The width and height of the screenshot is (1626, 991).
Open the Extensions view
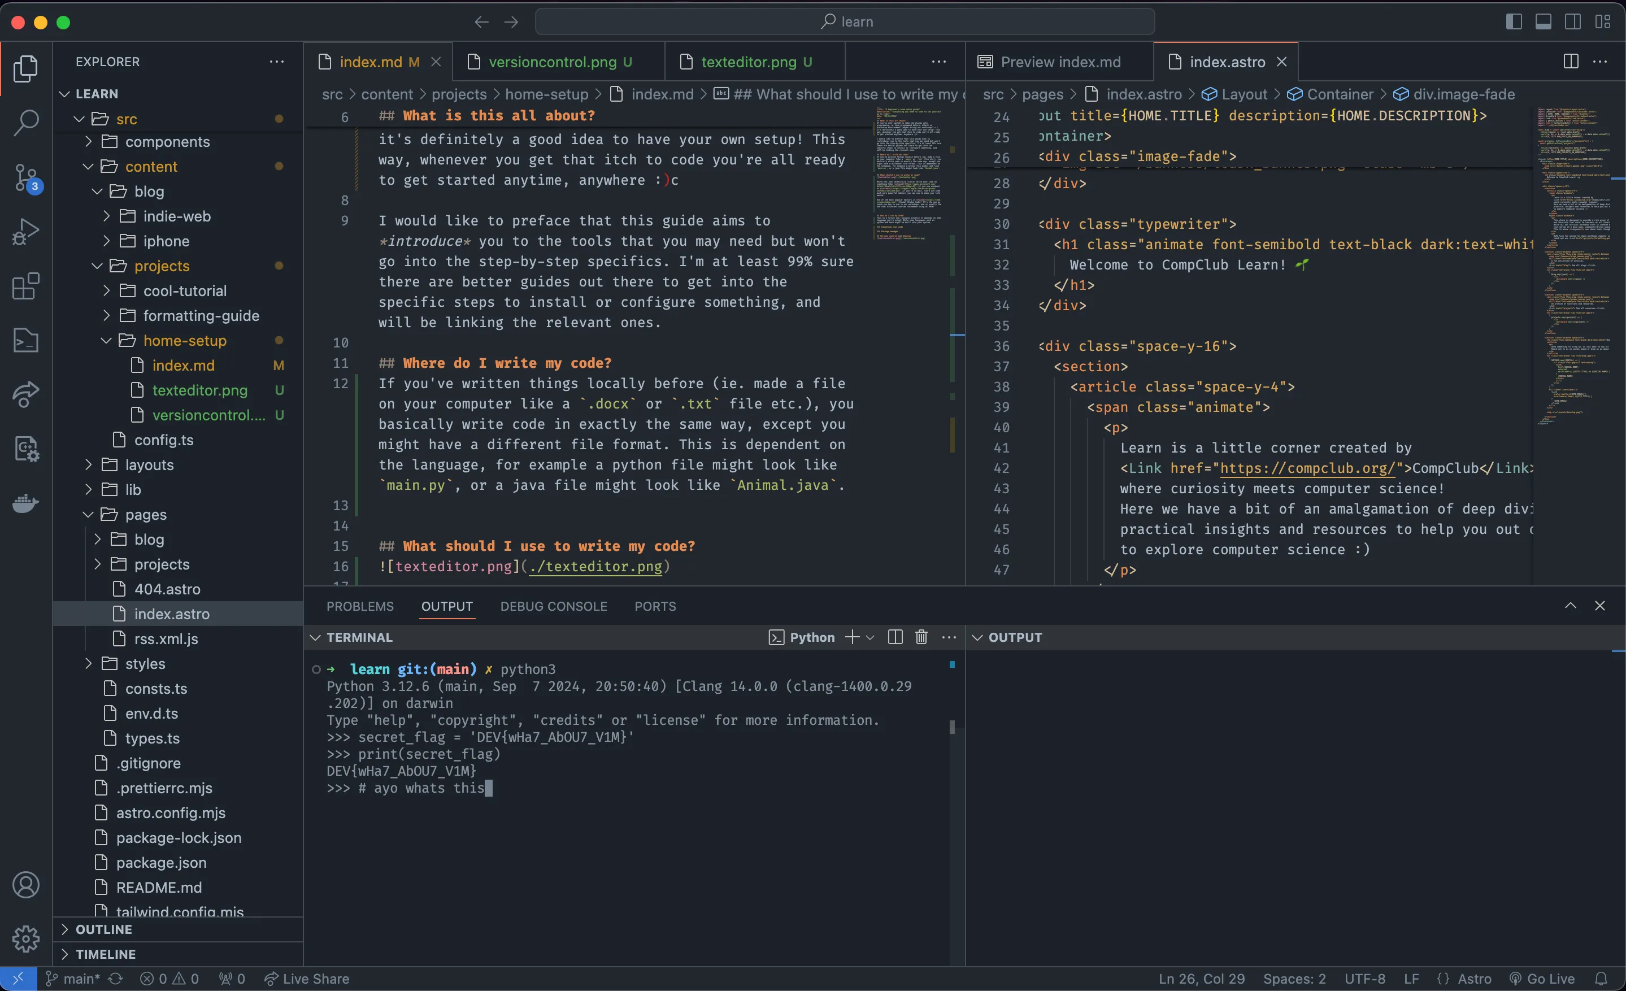pyautogui.click(x=27, y=286)
